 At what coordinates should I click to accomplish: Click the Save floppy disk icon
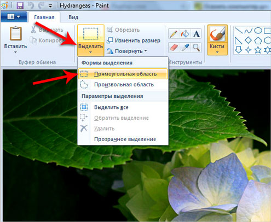tap(20, 5)
